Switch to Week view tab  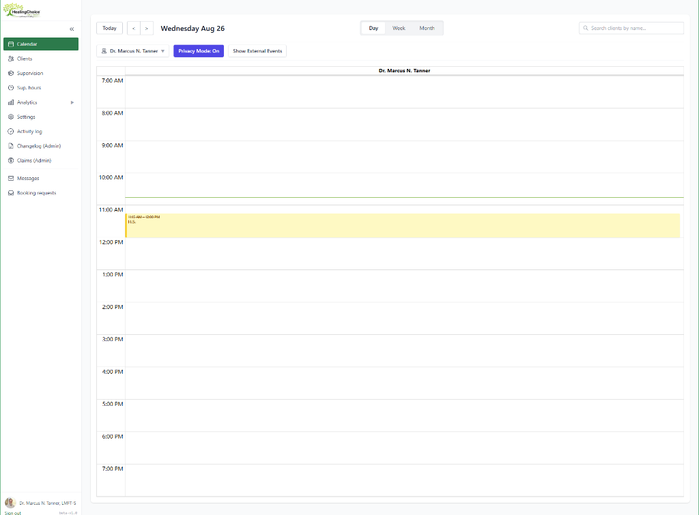[399, 28]
